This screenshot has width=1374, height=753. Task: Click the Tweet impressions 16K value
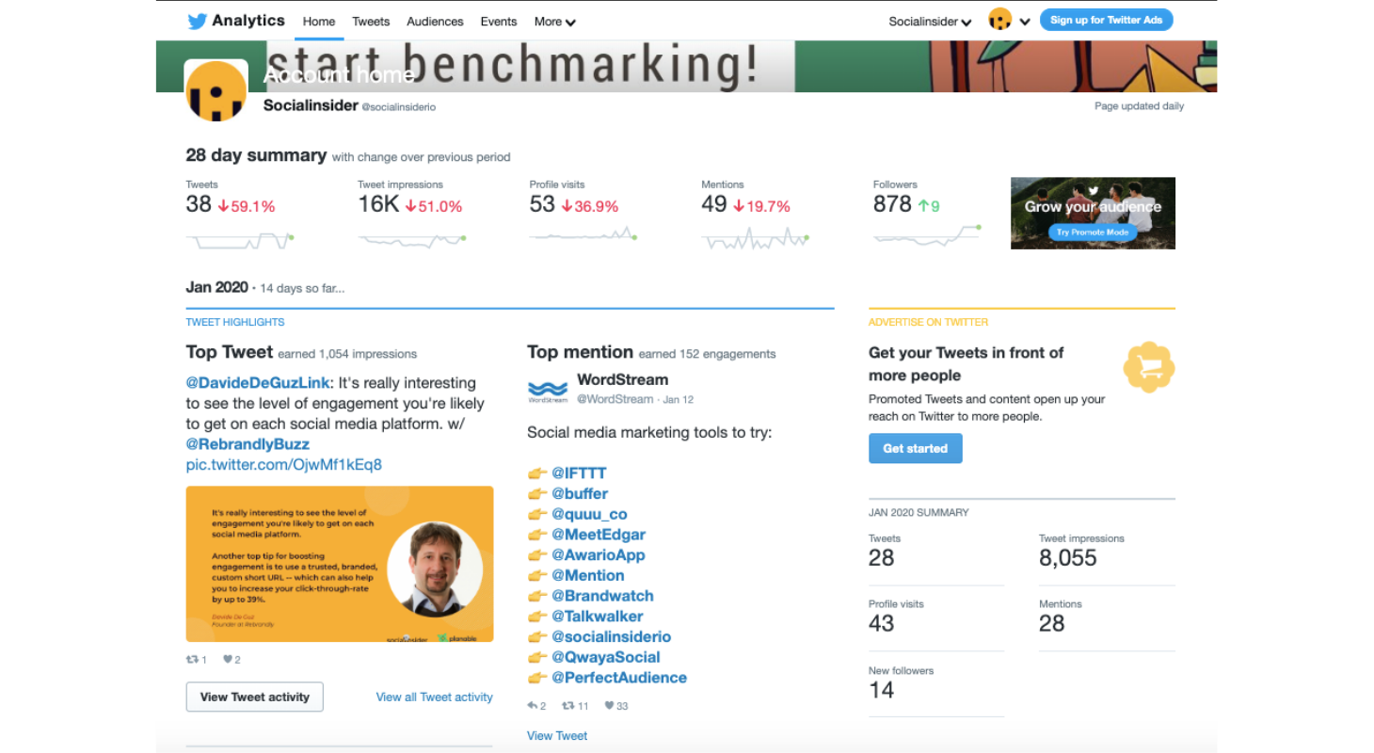coord(379,204)
